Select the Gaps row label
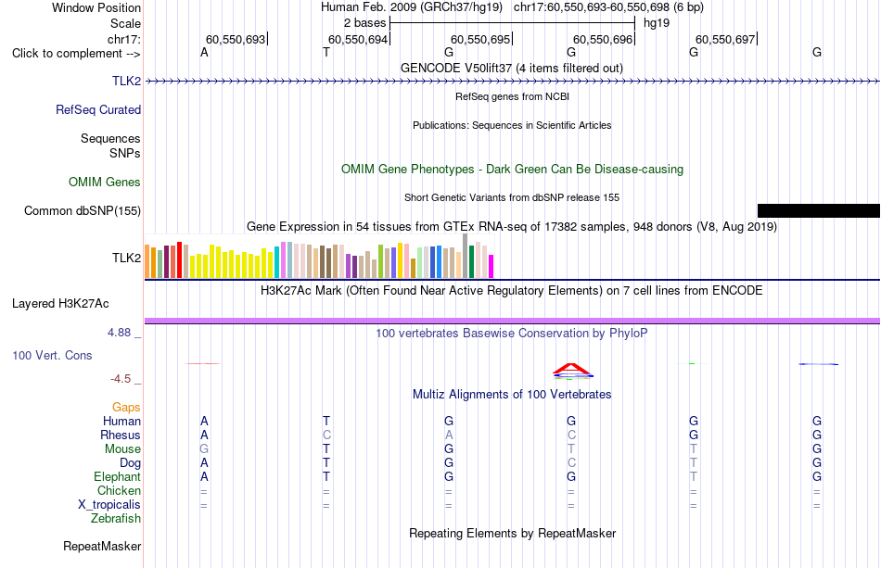 pos(126,407)
